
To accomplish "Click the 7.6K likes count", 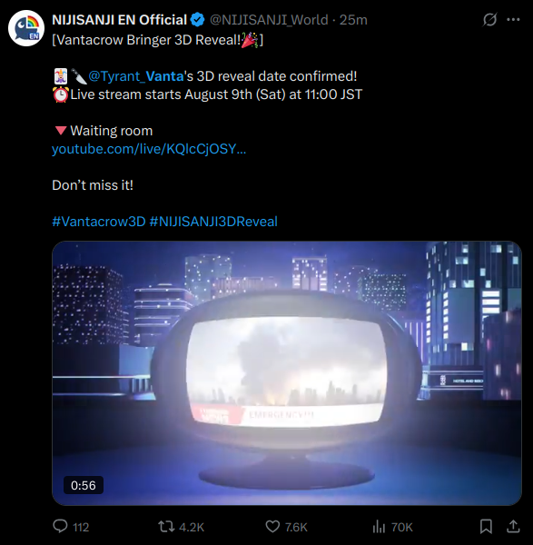I will tap(296, 527).
